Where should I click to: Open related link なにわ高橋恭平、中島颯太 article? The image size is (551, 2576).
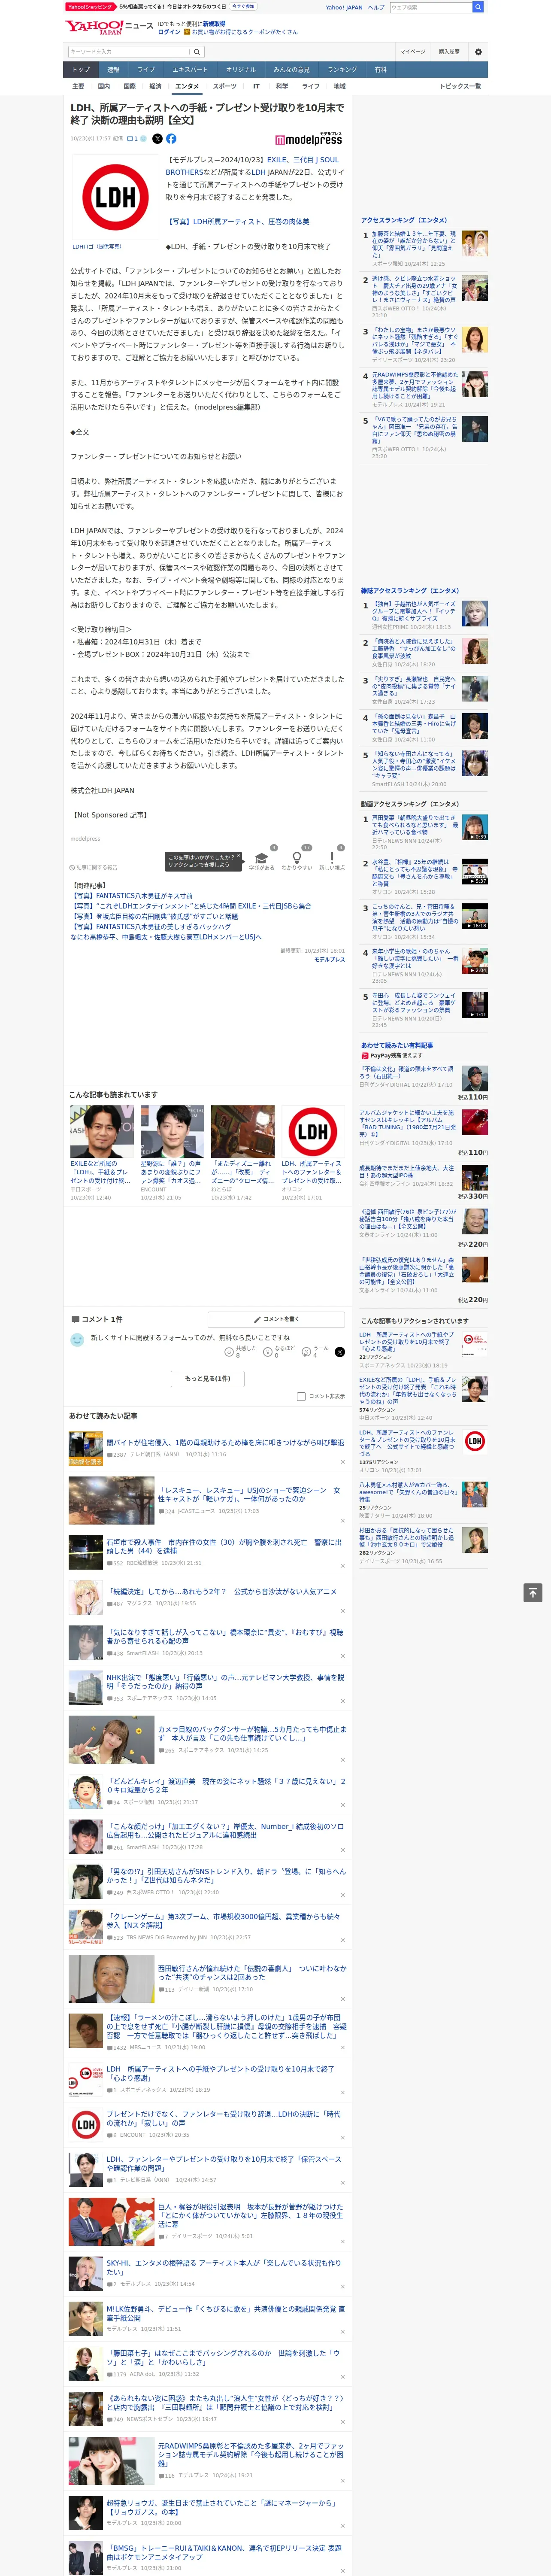point(166,937)
